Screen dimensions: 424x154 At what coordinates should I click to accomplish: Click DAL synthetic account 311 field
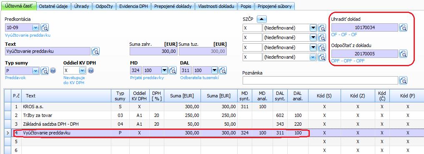(x=186, y=71)
